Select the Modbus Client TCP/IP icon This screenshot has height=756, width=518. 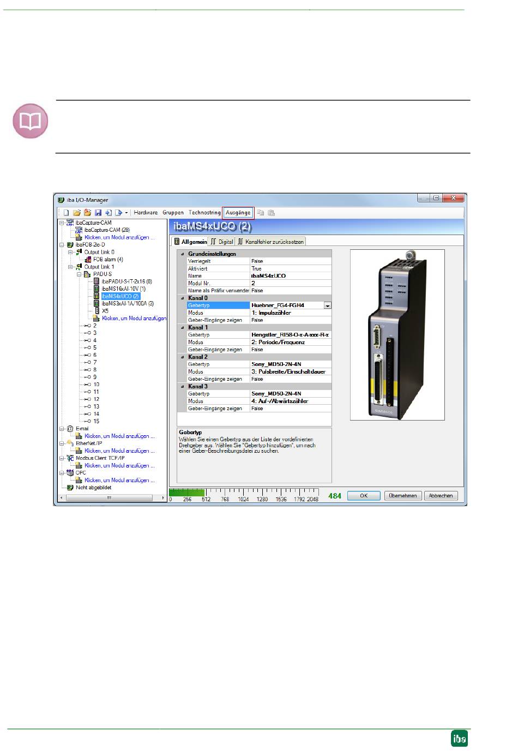coord(70,458)
